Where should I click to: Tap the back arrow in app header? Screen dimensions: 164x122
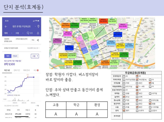[x=6, y=26]
